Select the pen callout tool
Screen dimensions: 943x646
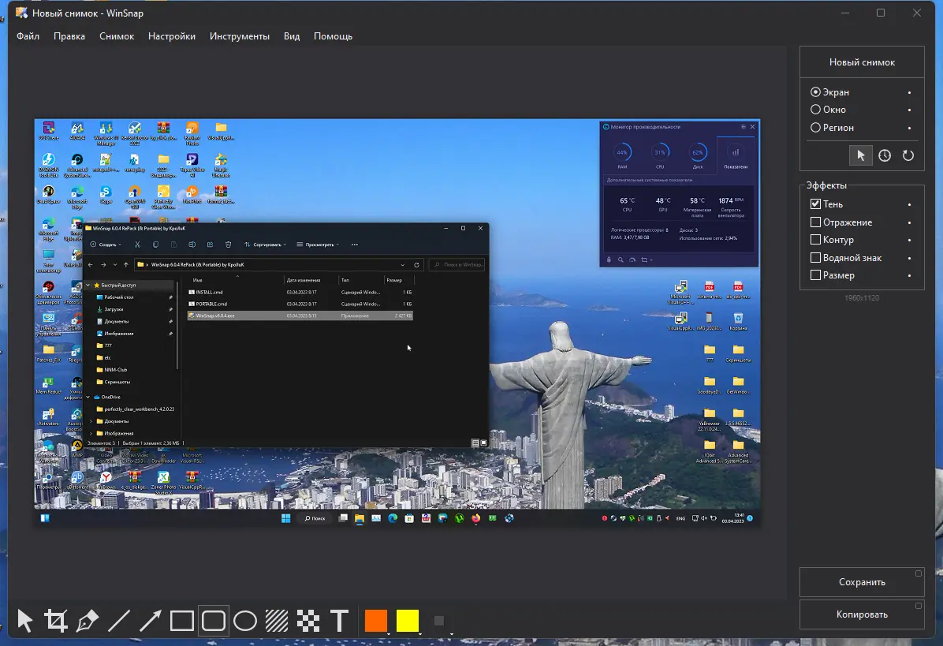pos(87,620)
